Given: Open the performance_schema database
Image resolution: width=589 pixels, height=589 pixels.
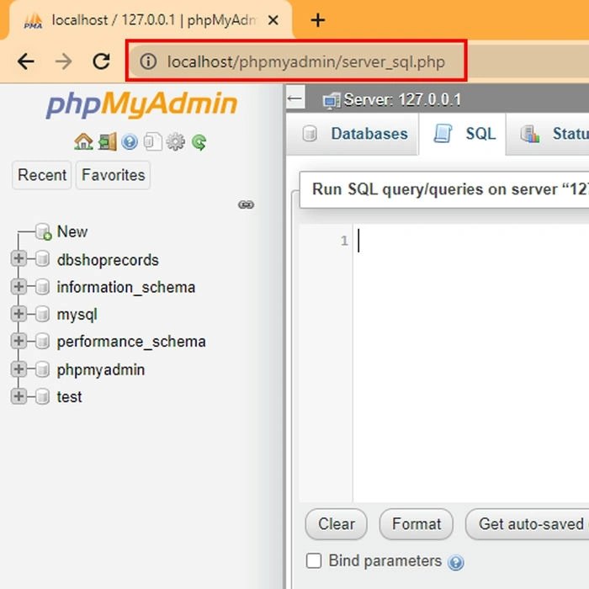Looking at the screenshot, I should (x=131, y=342).
